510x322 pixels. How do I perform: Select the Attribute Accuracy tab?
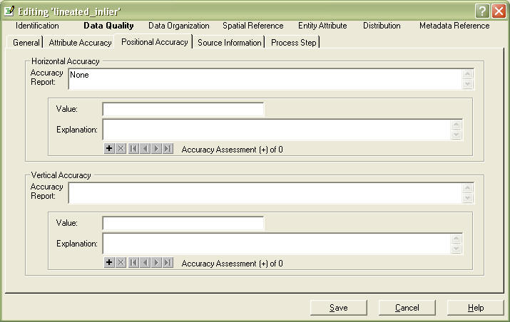pos(80,43)
